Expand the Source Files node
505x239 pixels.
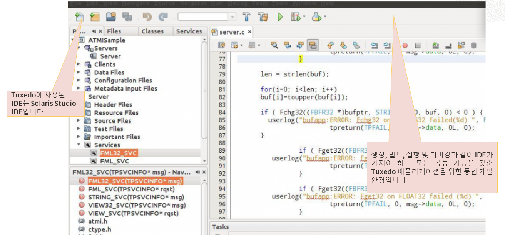[79, 120]
